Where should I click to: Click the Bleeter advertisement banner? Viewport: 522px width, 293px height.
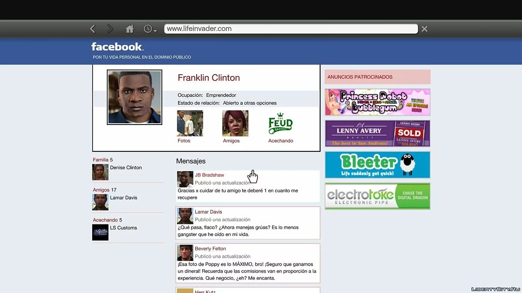[x=377, y=165]
